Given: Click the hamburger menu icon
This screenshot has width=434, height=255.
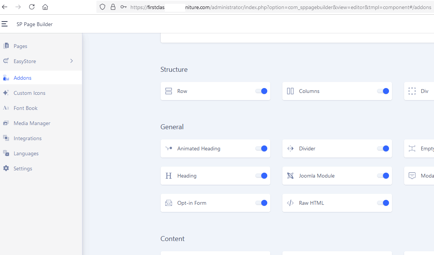Looking at the screenshot, I should point(5,24).
